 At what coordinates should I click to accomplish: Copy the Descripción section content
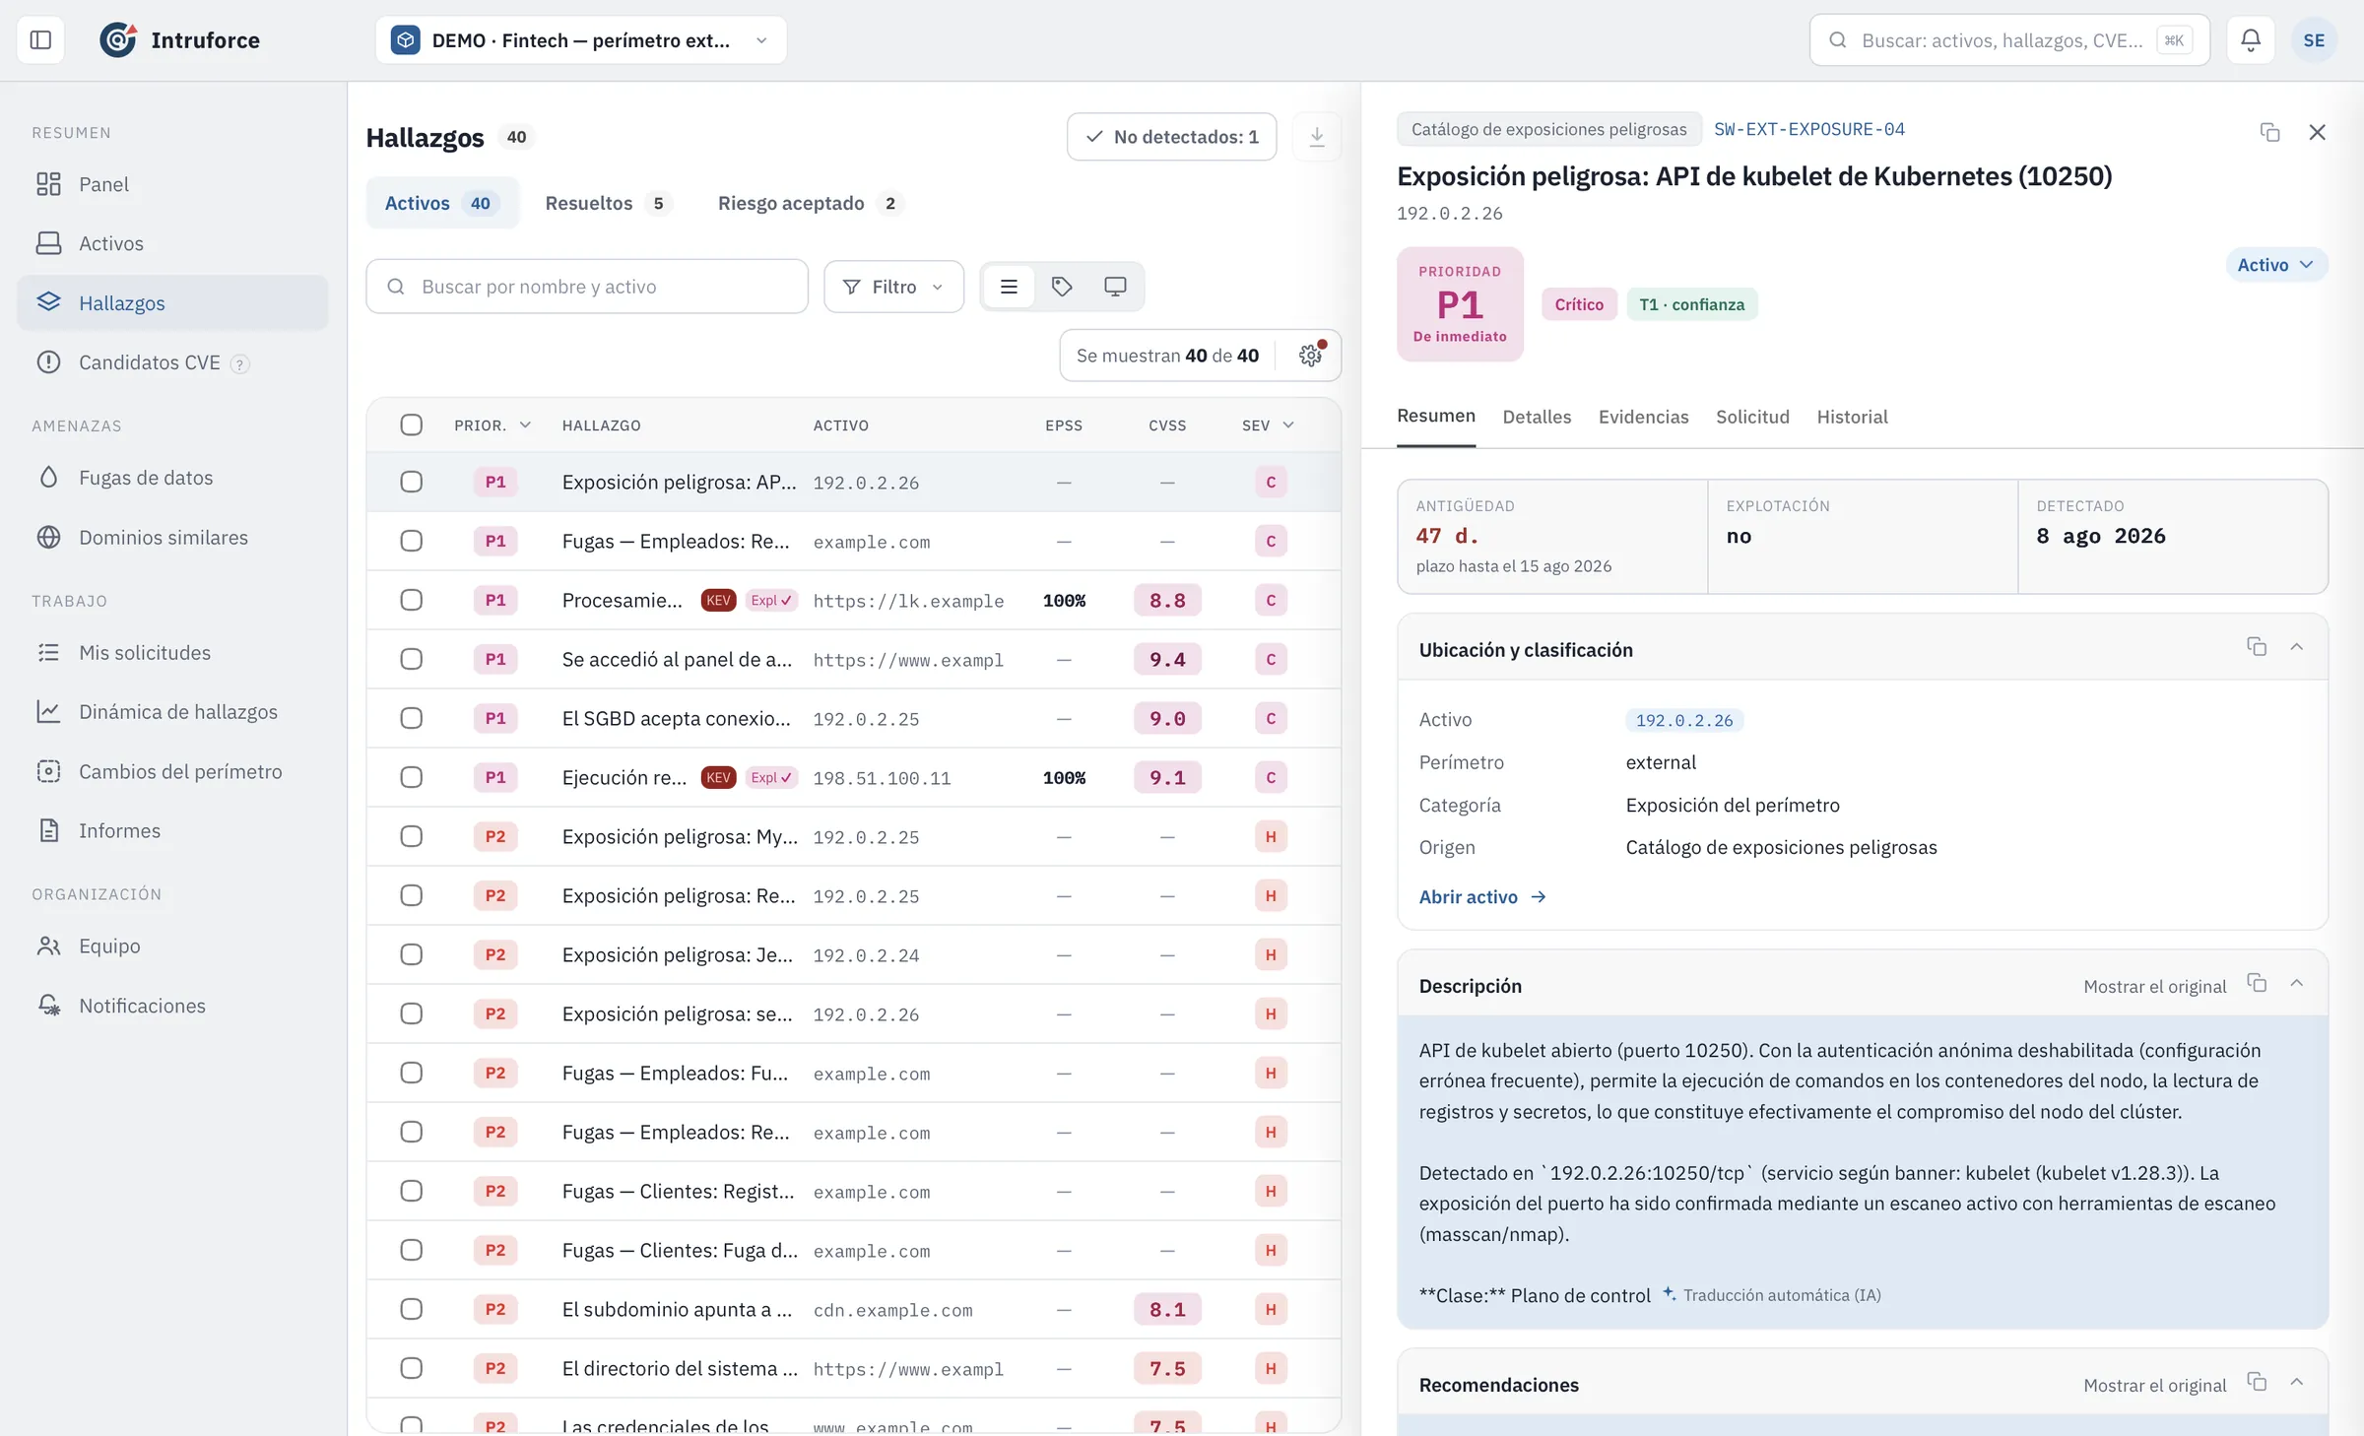[2257, 983]
